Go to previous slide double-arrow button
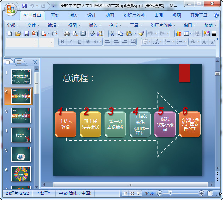Screen dimensions: 223x200 pyautogui.click(x=217, y=174)
